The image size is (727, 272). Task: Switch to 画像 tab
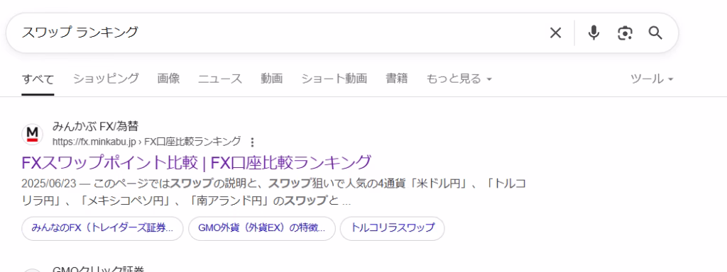(168, 79)
